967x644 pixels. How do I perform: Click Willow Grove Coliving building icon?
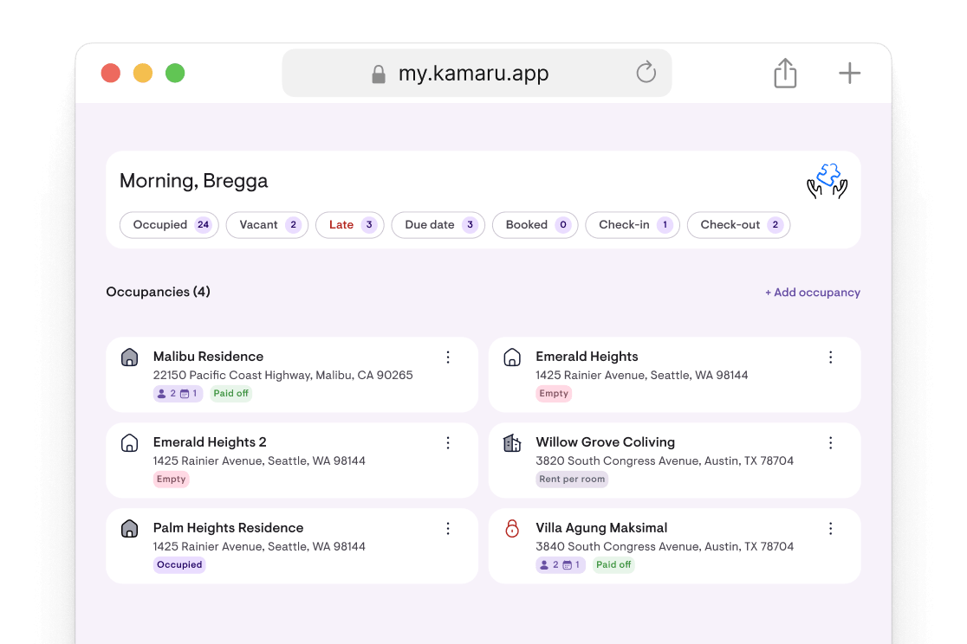point(512,443)
